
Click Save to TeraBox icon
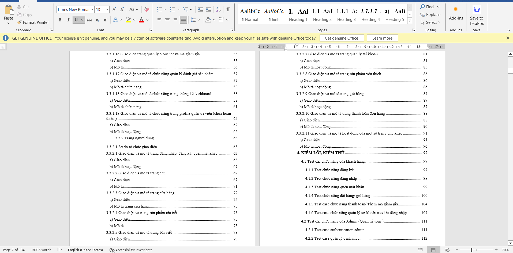(477, 10)
